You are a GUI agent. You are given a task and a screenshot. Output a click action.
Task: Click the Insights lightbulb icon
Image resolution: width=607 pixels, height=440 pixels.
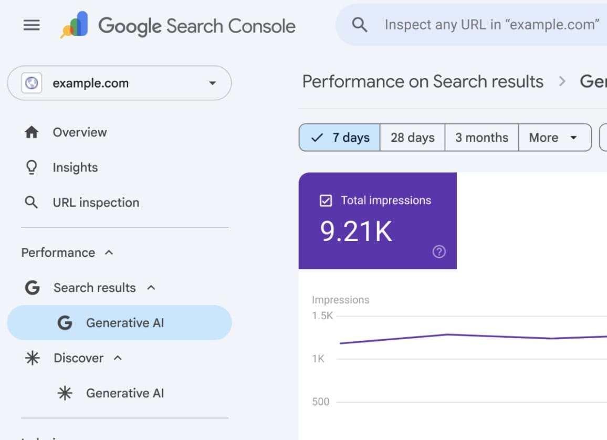pos(32,167)
